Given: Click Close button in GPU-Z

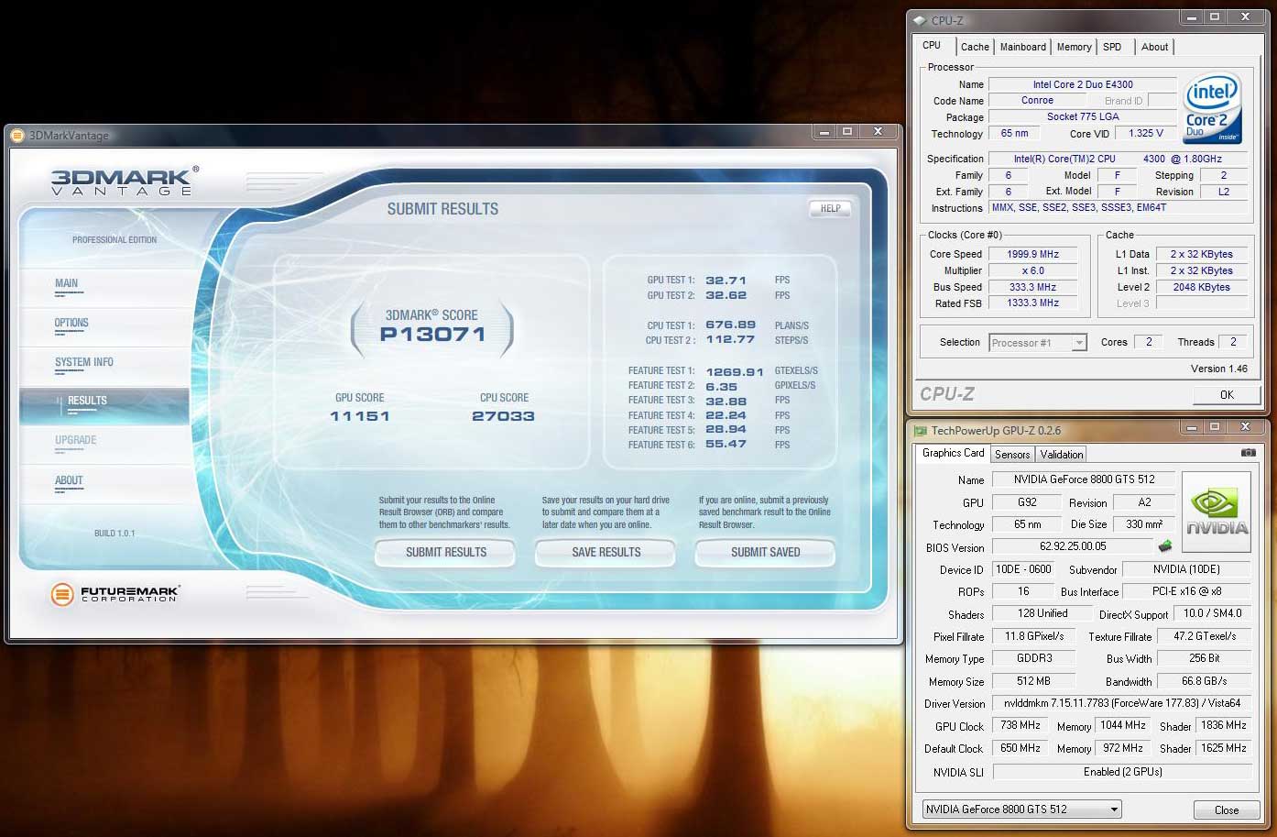Looking at the screenshot, I should click(1227, 810).
